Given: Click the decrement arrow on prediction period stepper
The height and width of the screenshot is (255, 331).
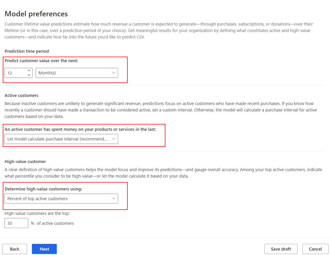Looking at the screenshot, I should point(29,75).
